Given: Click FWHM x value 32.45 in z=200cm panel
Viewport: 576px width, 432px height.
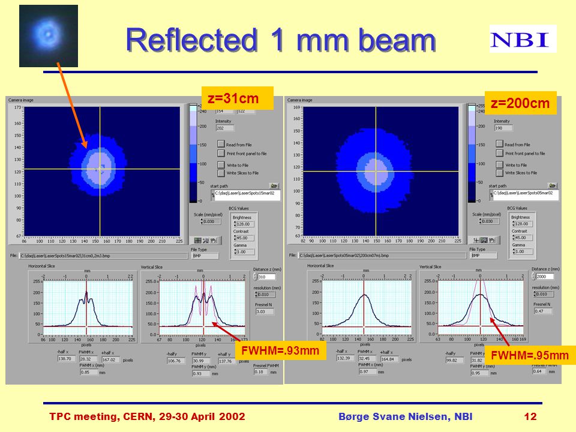Looking at the screenshot, I should [367, 358].
